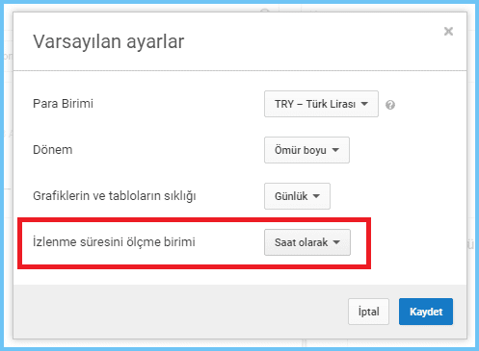Click the help icon beside Türk Lirası
Image resolution: width=479 pixels, height=351 pixels.
pos(390,105)
